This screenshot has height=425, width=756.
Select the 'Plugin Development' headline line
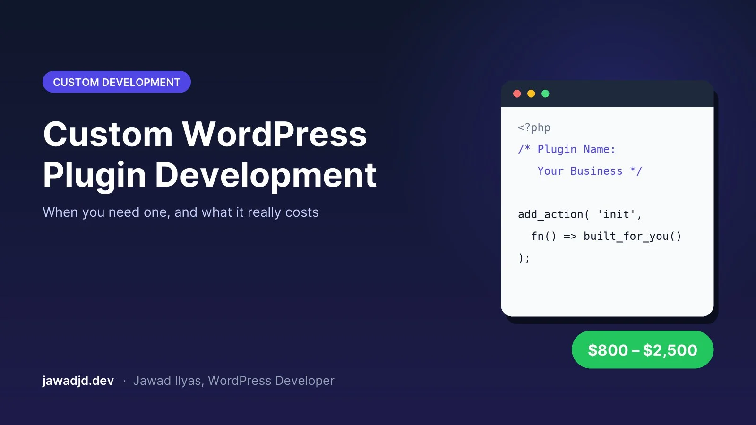point(210,175)
